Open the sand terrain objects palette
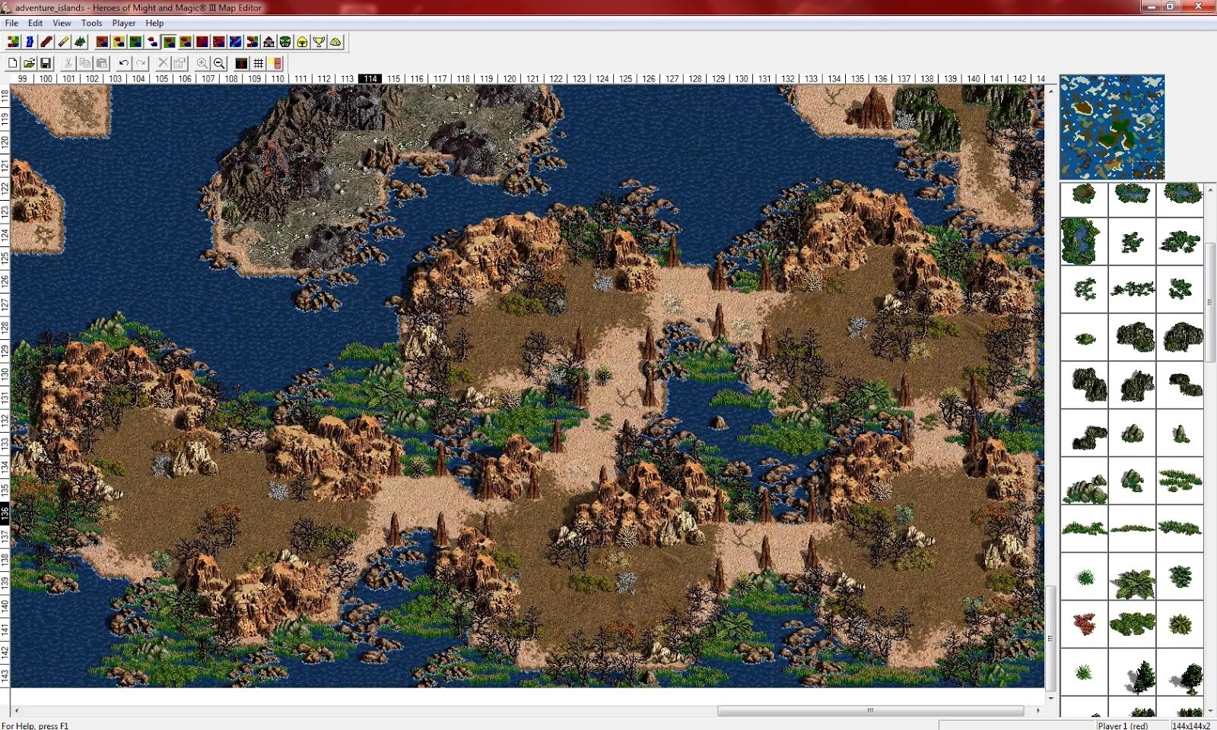 pos(119,42)
